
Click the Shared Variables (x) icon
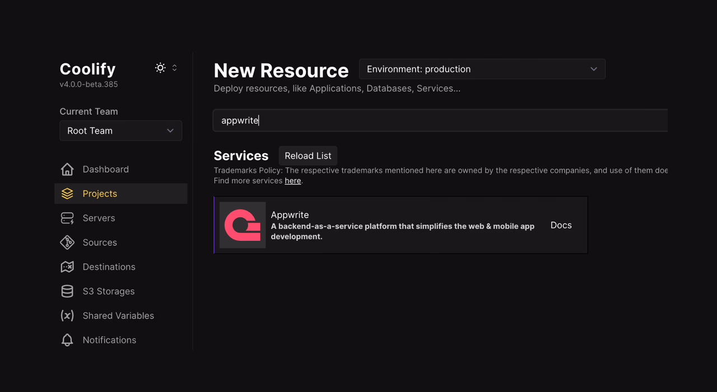pos(67,316)
